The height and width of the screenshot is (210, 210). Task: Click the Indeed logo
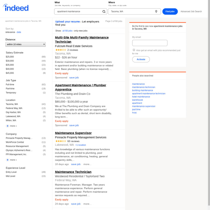point(16,8)
